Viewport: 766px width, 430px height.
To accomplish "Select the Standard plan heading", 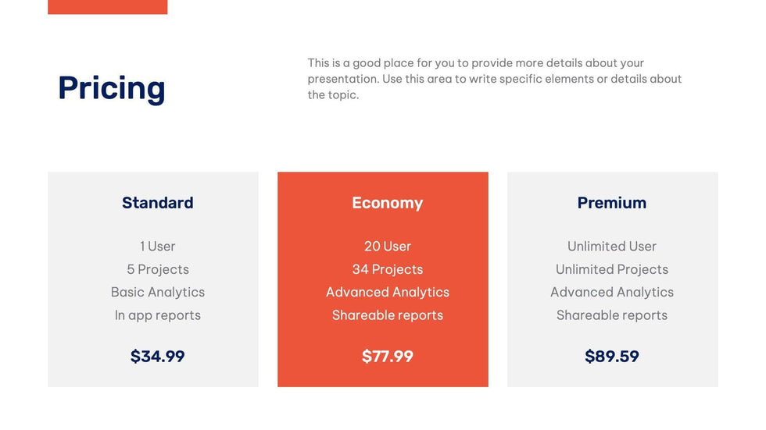I will [x=157, y=203].
